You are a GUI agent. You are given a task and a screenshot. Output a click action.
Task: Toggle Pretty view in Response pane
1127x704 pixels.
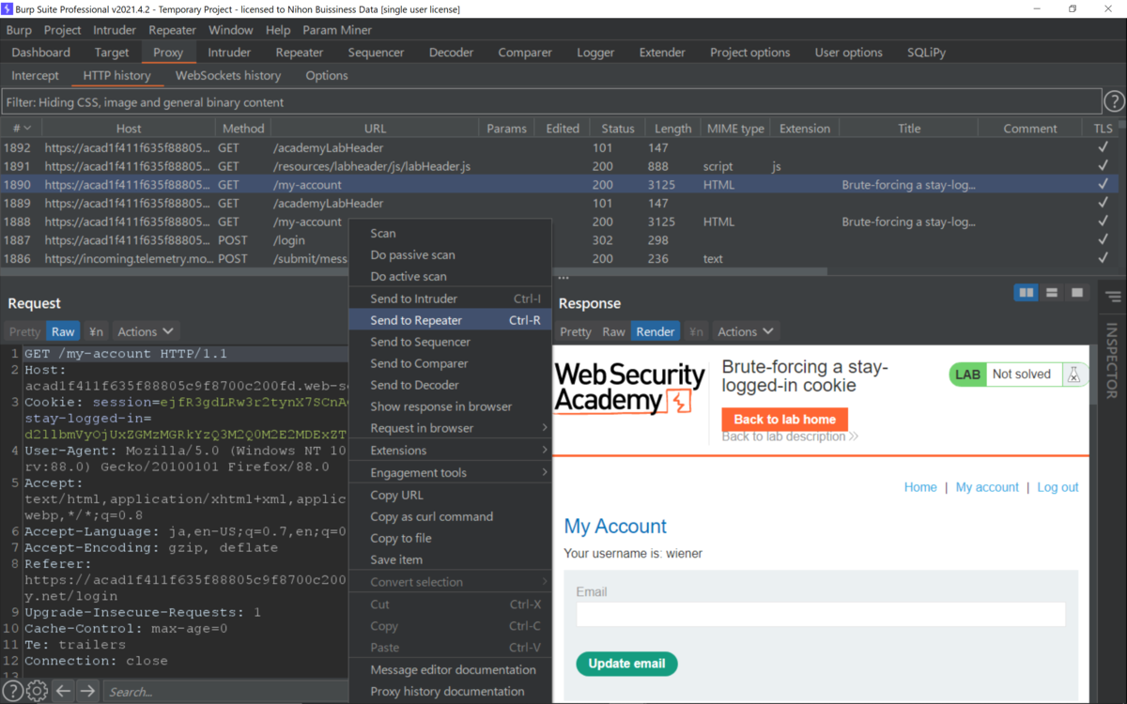[x=576, y=331]
